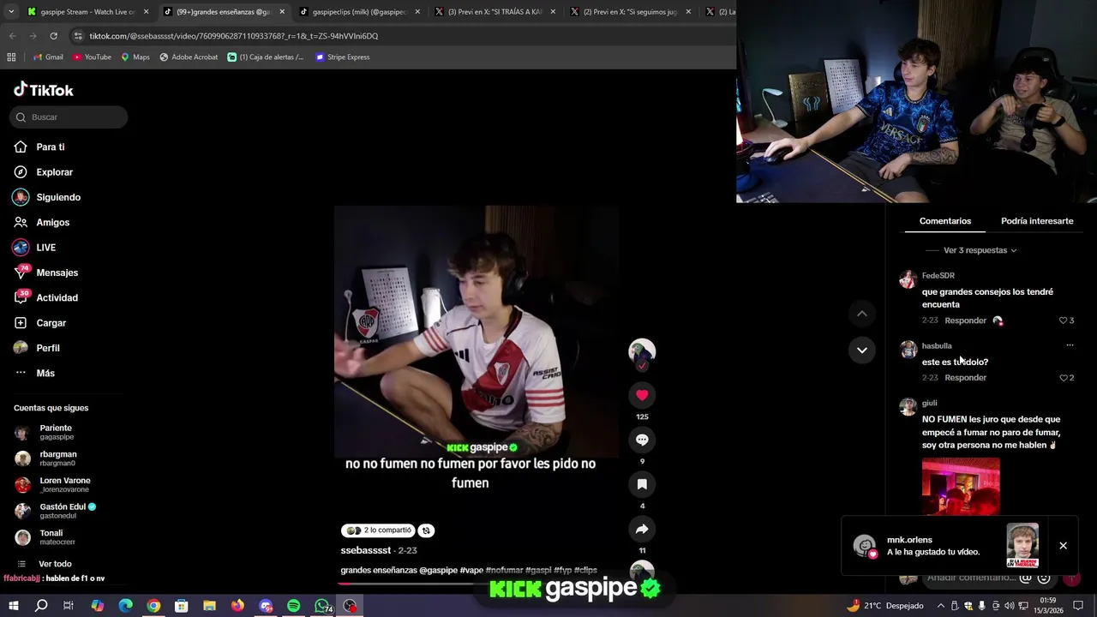The image size is (1097, 617).
Task: Click the #nofumar hashtag
Action: [504, 570]
